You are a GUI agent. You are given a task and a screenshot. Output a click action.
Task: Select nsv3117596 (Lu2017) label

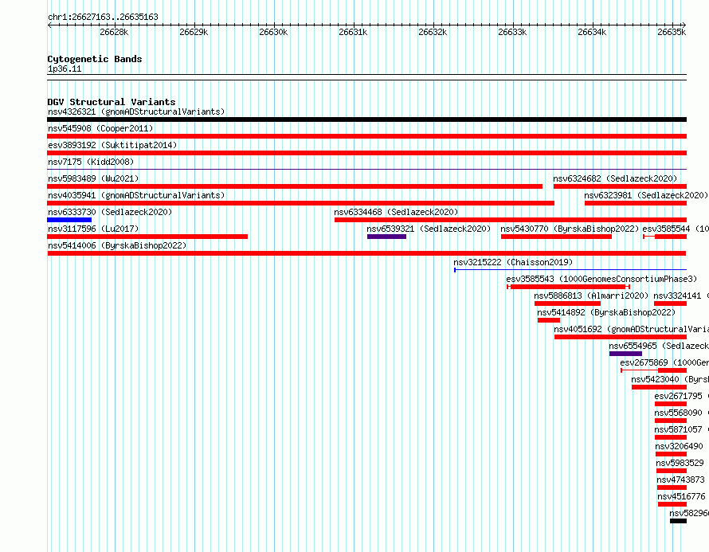click(93, 229)
